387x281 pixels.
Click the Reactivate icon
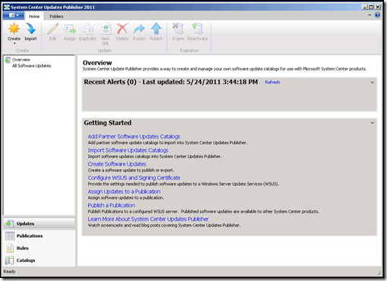[197, 29]
